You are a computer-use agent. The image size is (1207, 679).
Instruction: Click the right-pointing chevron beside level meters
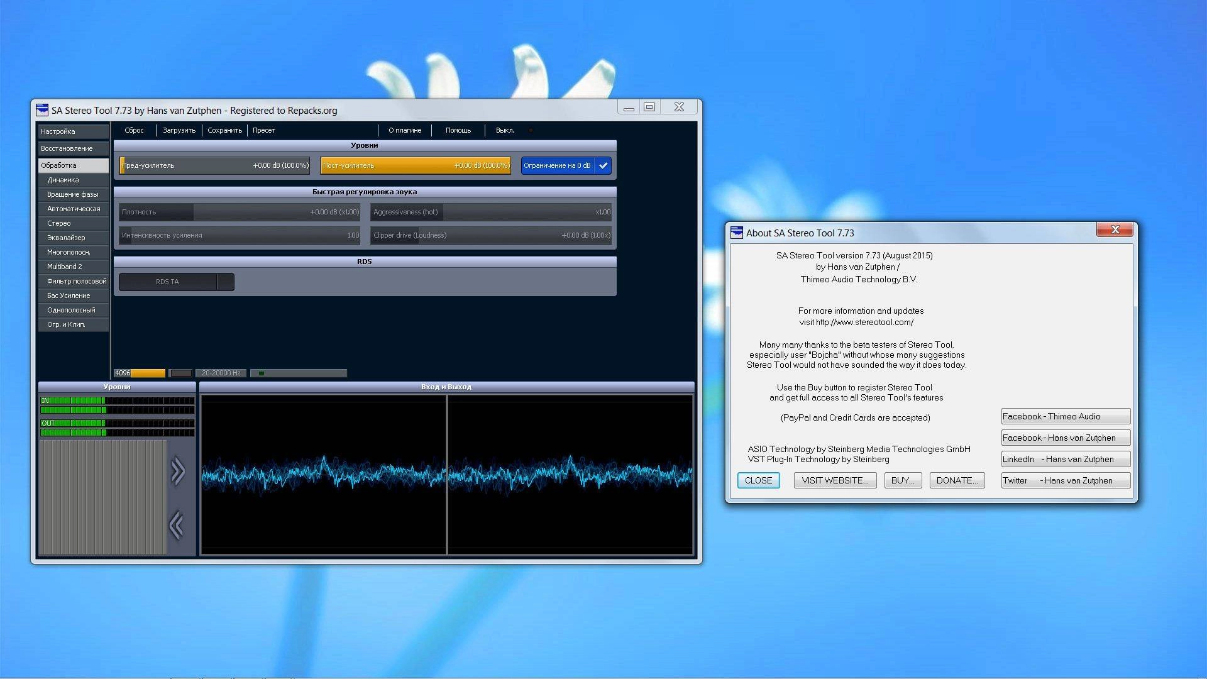(x=178, y=471)
